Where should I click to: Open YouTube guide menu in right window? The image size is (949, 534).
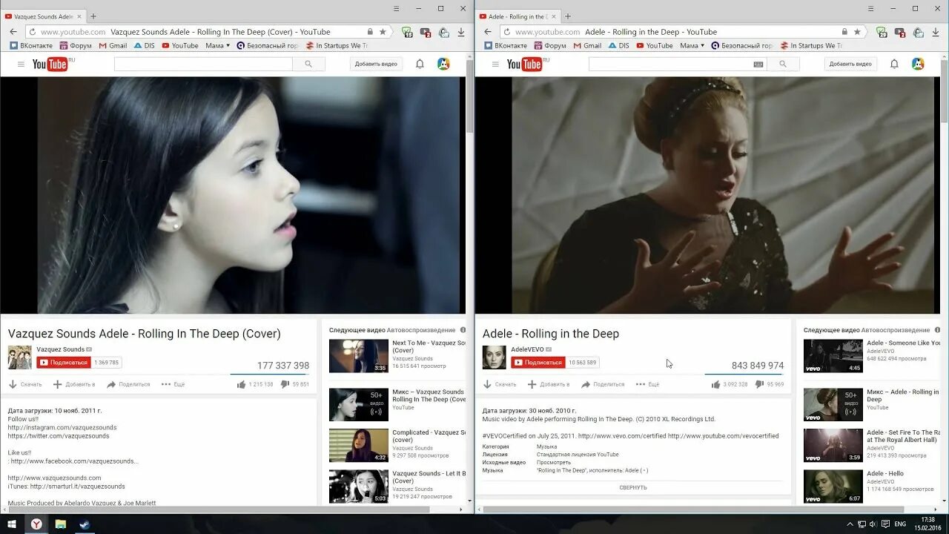pos(495,65)
